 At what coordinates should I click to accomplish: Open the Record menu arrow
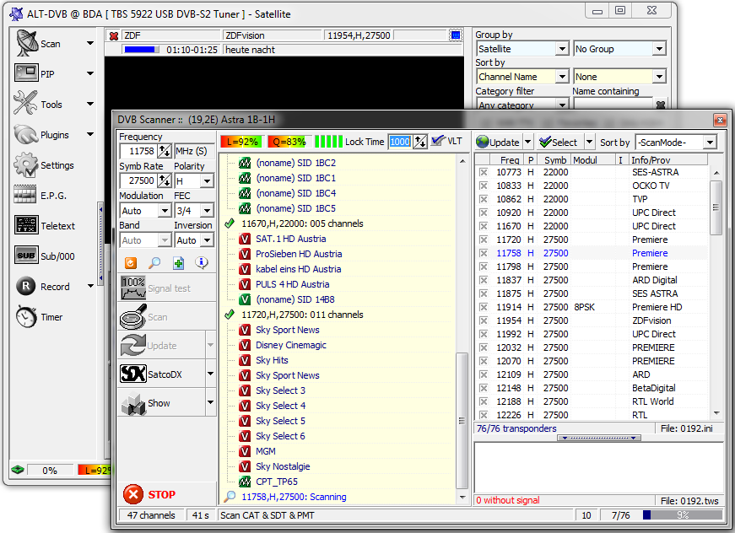coord(90,286)
